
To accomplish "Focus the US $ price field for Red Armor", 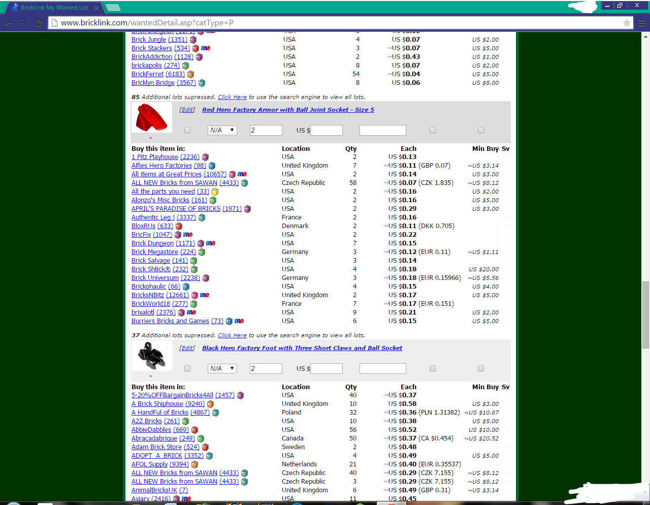I will tap(327, 131).
